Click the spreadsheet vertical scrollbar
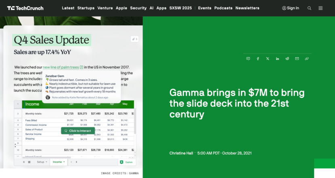The image size is (335, 178). click(135, 121)
